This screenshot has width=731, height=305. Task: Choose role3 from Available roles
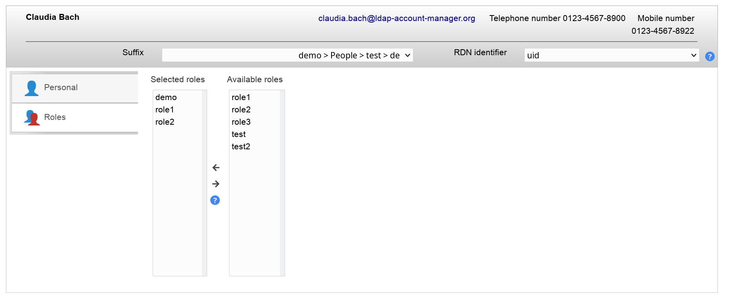pyautogui.click(x=241, y=122)
